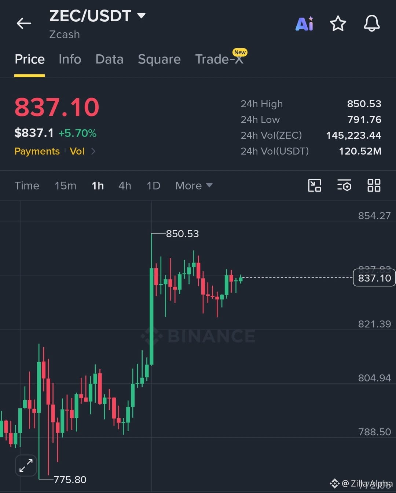This screenshot has height=493, width=396.
Task: Open the chart indicator settings icon
Action: click(x=344, y=185)
